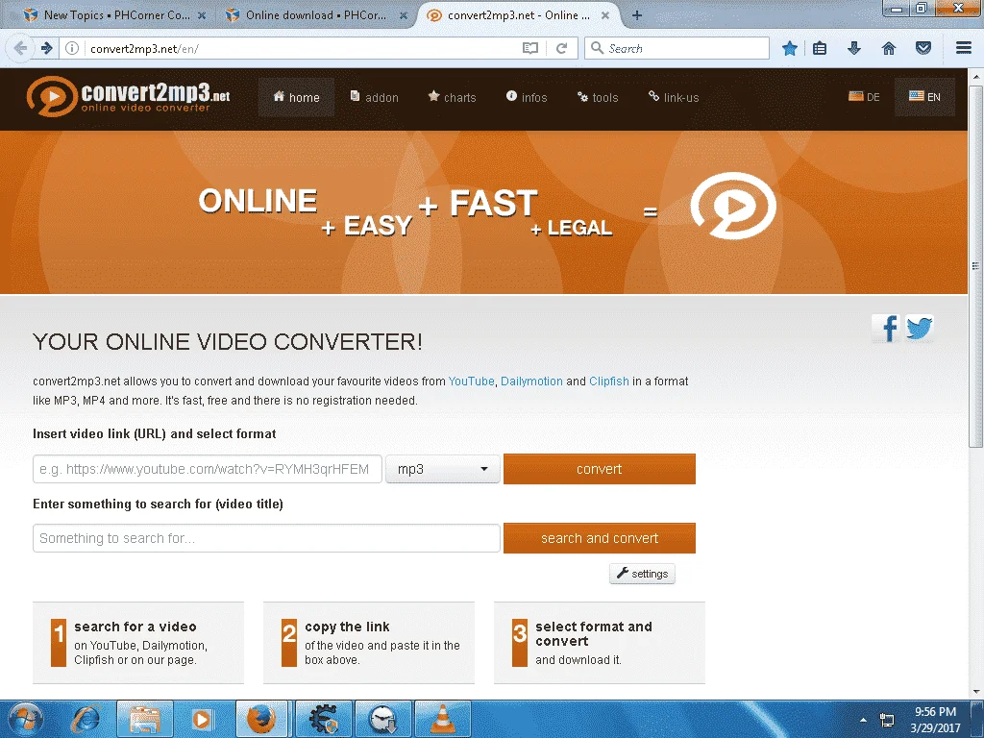This screenshot has height=738, width=984.
Task: Click step 2 copy the link box
Action: [x=369, y=643]
